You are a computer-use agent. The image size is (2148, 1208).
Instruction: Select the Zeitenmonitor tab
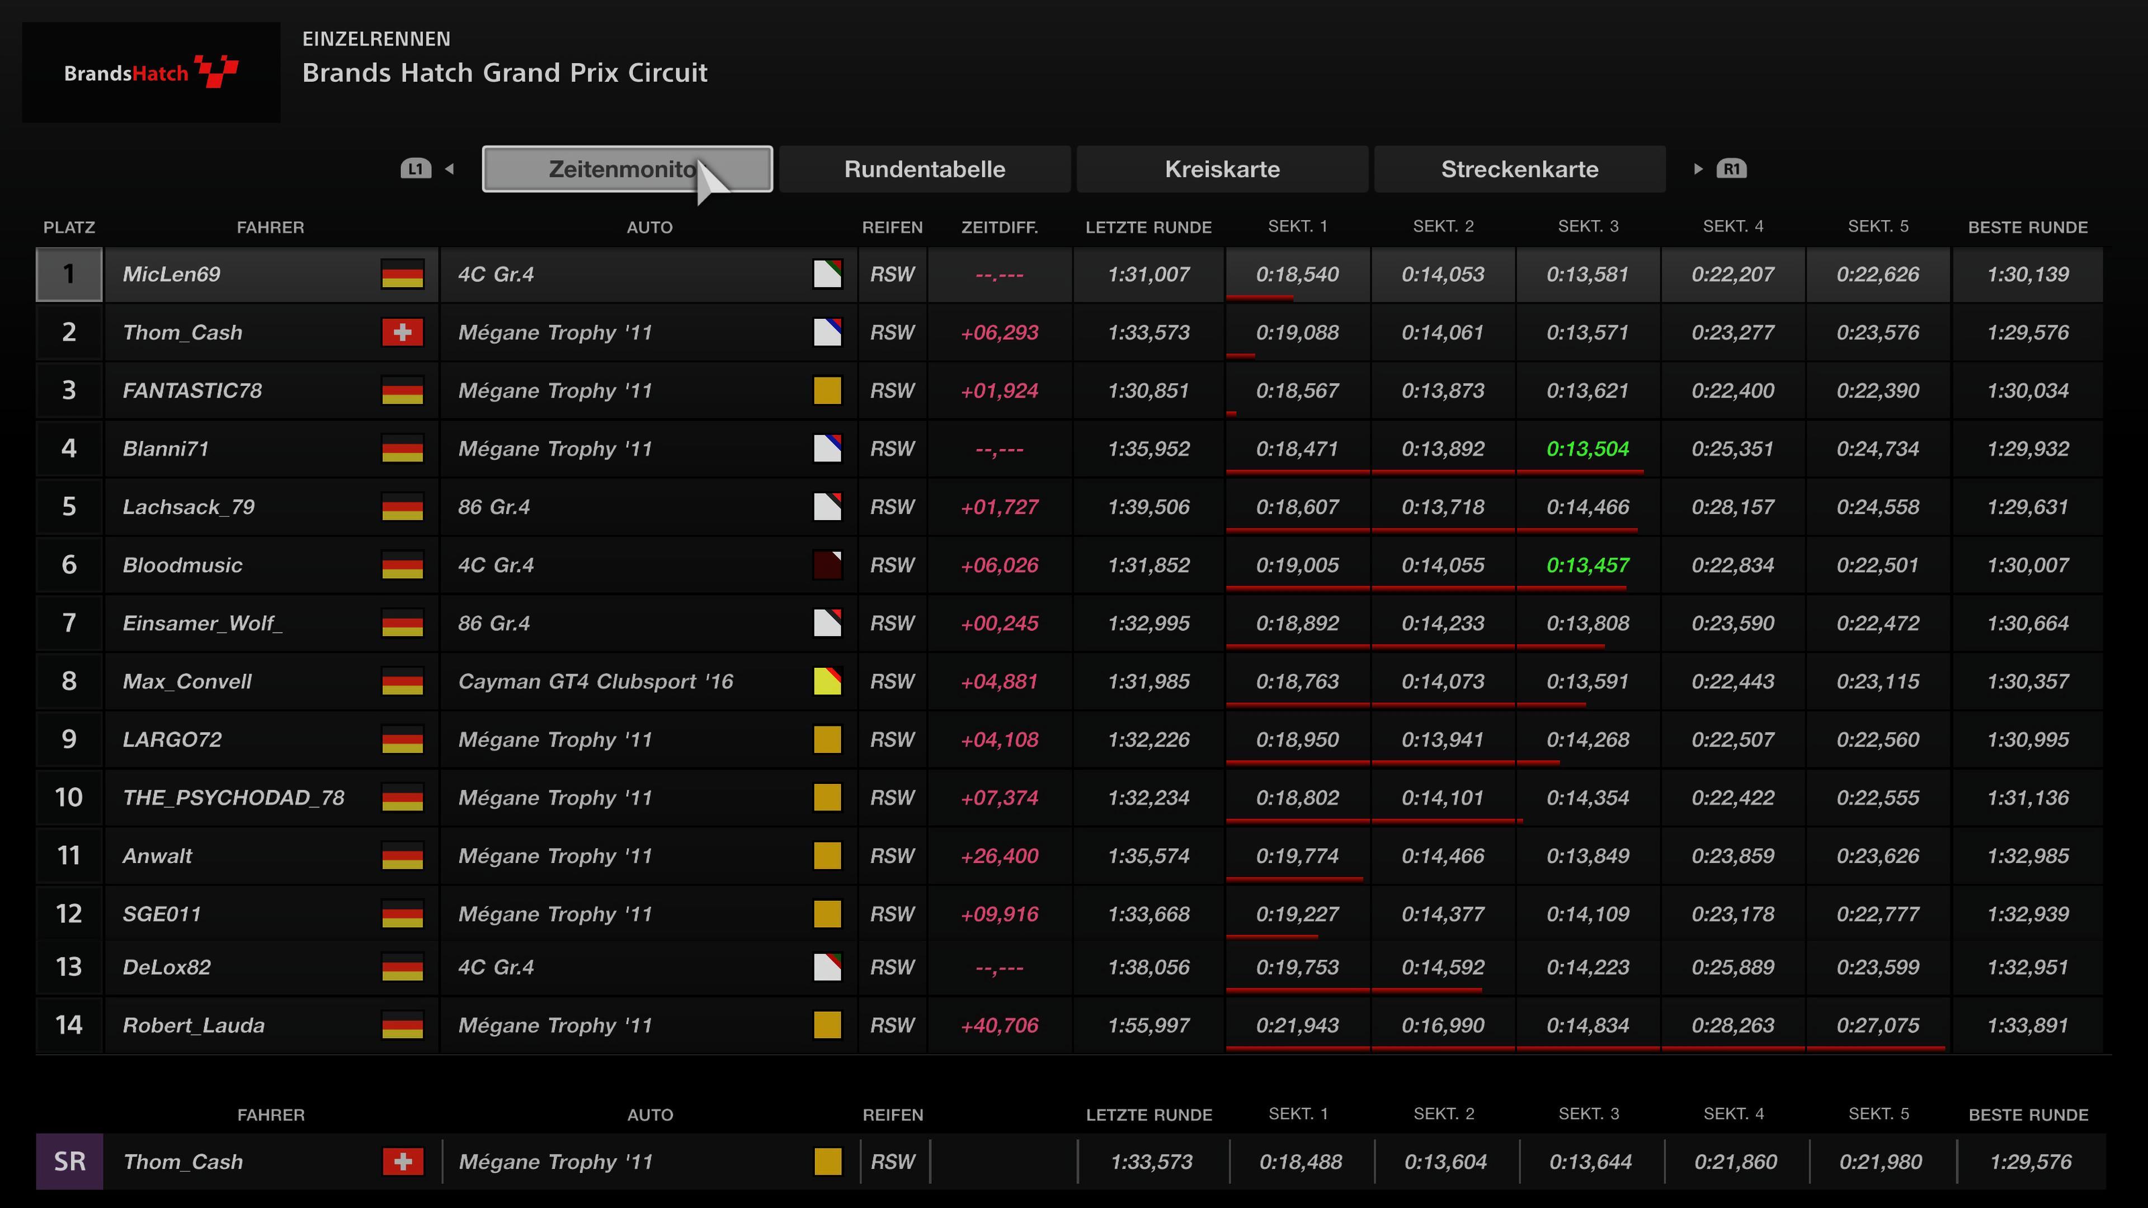(600, 169)
